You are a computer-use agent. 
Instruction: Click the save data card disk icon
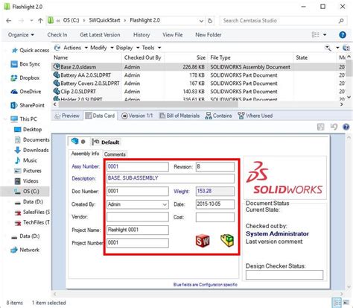tap(320, 127)
